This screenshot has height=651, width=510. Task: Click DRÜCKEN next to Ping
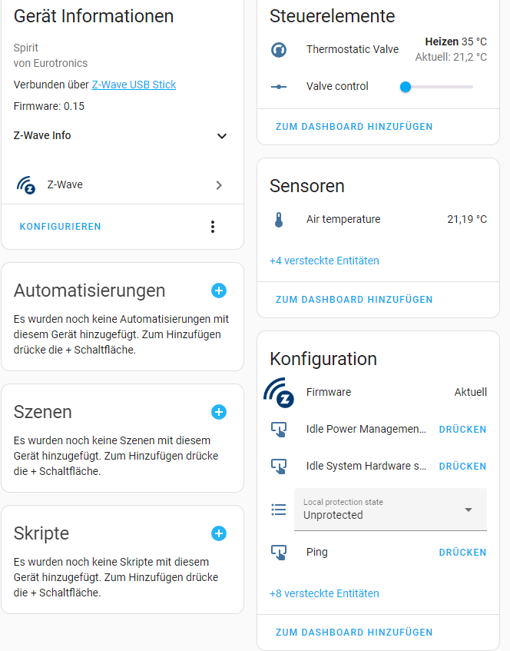point(462,553)
